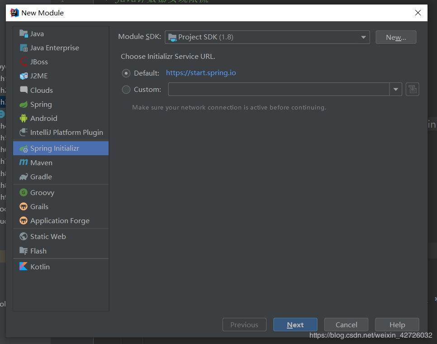Select the Kotlin K icon

click(x=24, y=267)
